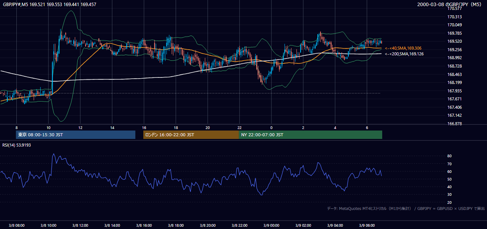The image size is (487, 229).
Task: Click the bottom time label 3/9 06:00
Action: [x=367, y=225]
